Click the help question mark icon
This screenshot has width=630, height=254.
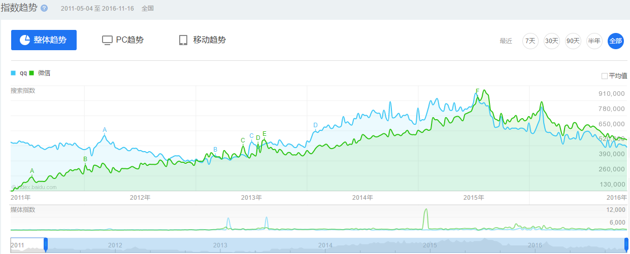(x=44, y=9)
